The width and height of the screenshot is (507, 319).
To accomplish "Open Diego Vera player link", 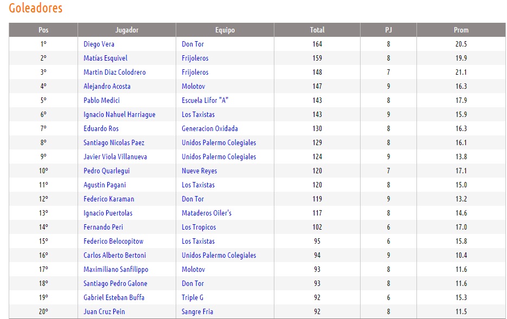I will point(99,44).
